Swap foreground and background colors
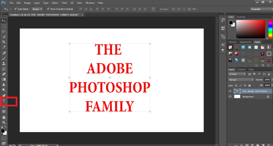 point(6,127)
